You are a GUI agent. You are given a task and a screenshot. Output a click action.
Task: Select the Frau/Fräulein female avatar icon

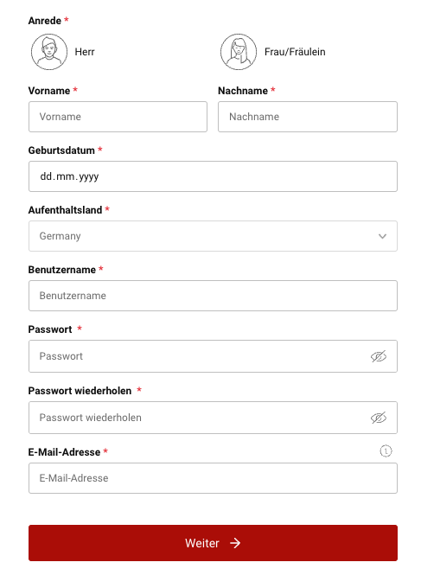(239, 52)
